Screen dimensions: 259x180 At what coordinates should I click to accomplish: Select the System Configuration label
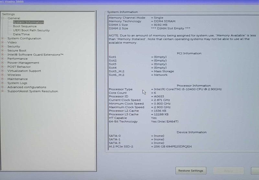pos(24,38)
